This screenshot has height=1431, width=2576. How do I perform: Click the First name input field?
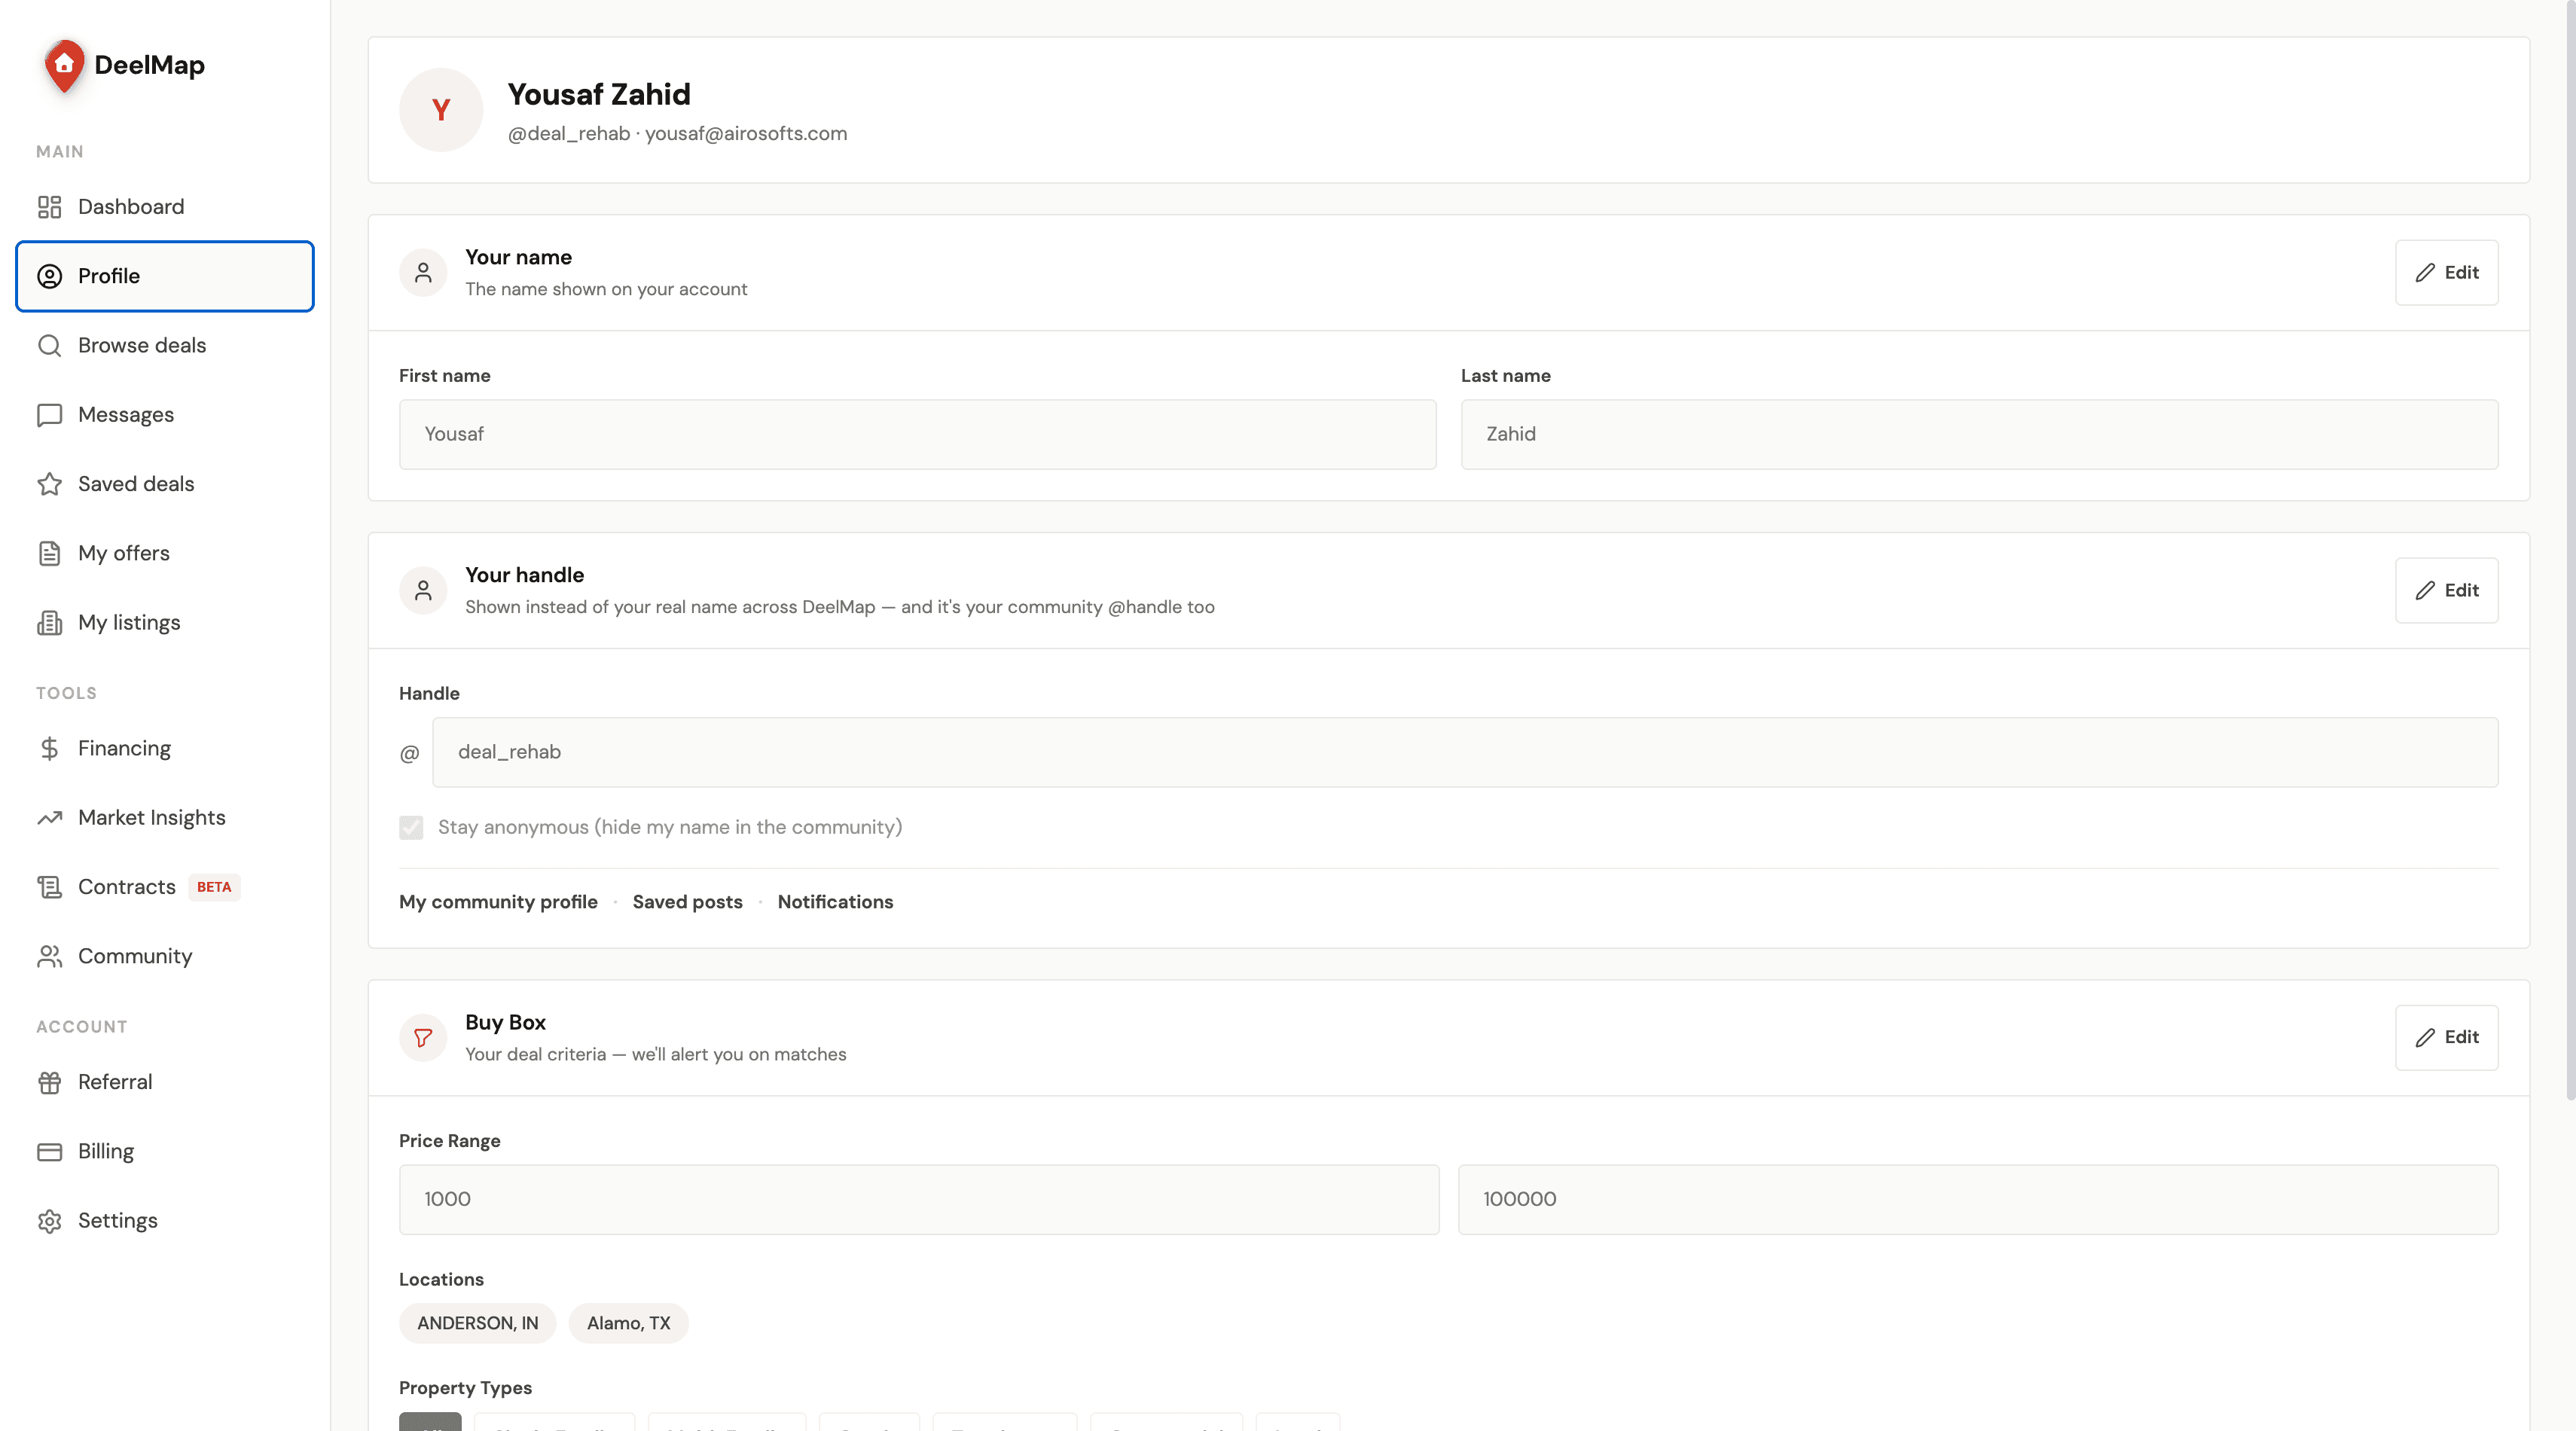[x=917, y=434]
